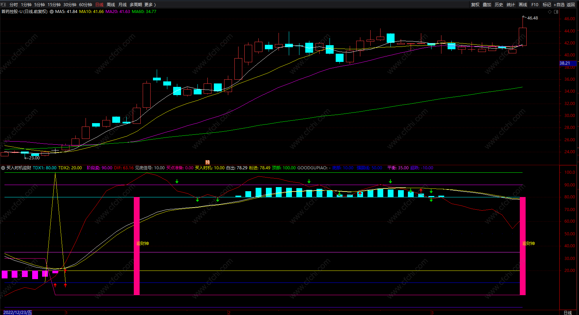The image size is (579, 315).
Task: Click the 标记 mark button
Action: (547, 4)
